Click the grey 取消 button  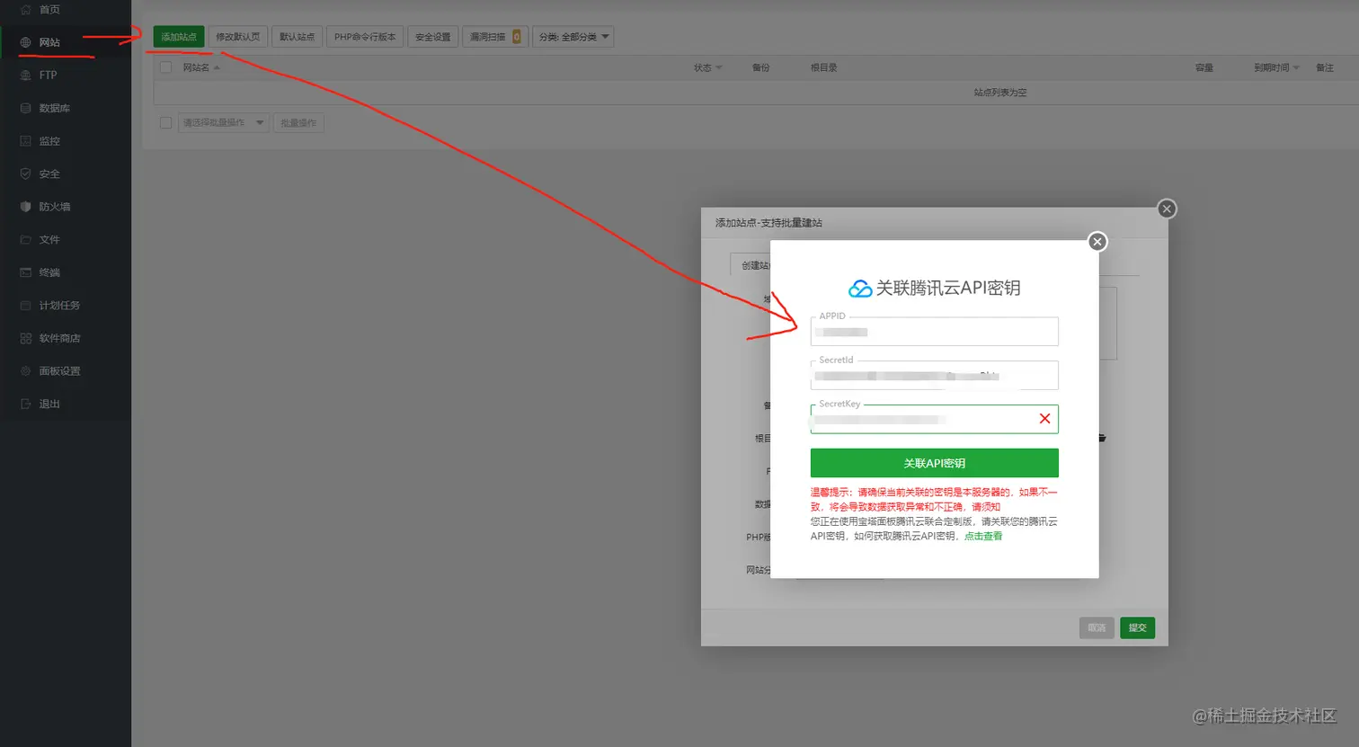[1097, 627]
